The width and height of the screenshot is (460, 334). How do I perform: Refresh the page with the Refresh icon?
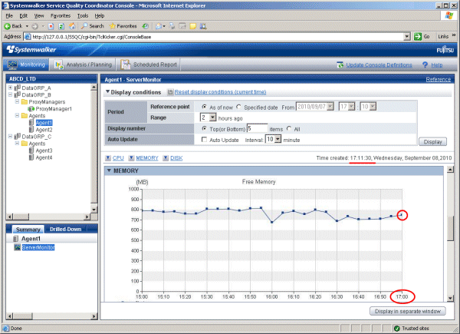tap(61, 26)
